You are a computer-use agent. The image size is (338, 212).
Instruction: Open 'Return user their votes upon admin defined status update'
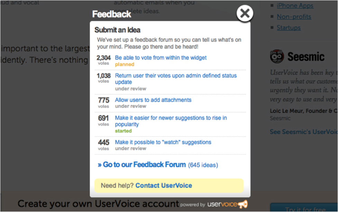(x=176, y=79)
